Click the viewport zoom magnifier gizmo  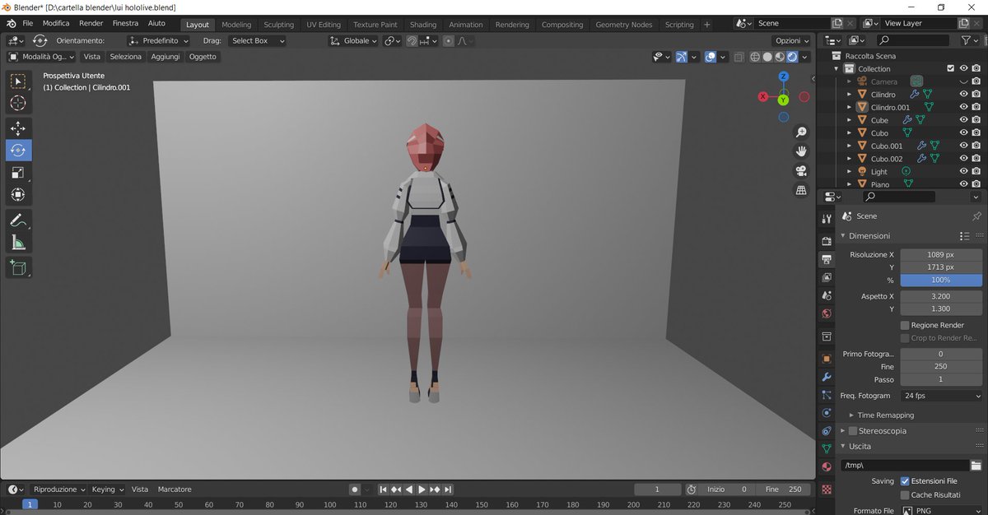(x=801, y=132)
